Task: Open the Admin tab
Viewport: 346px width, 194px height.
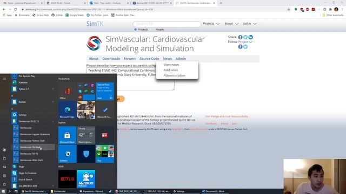Action: point(181,59)
